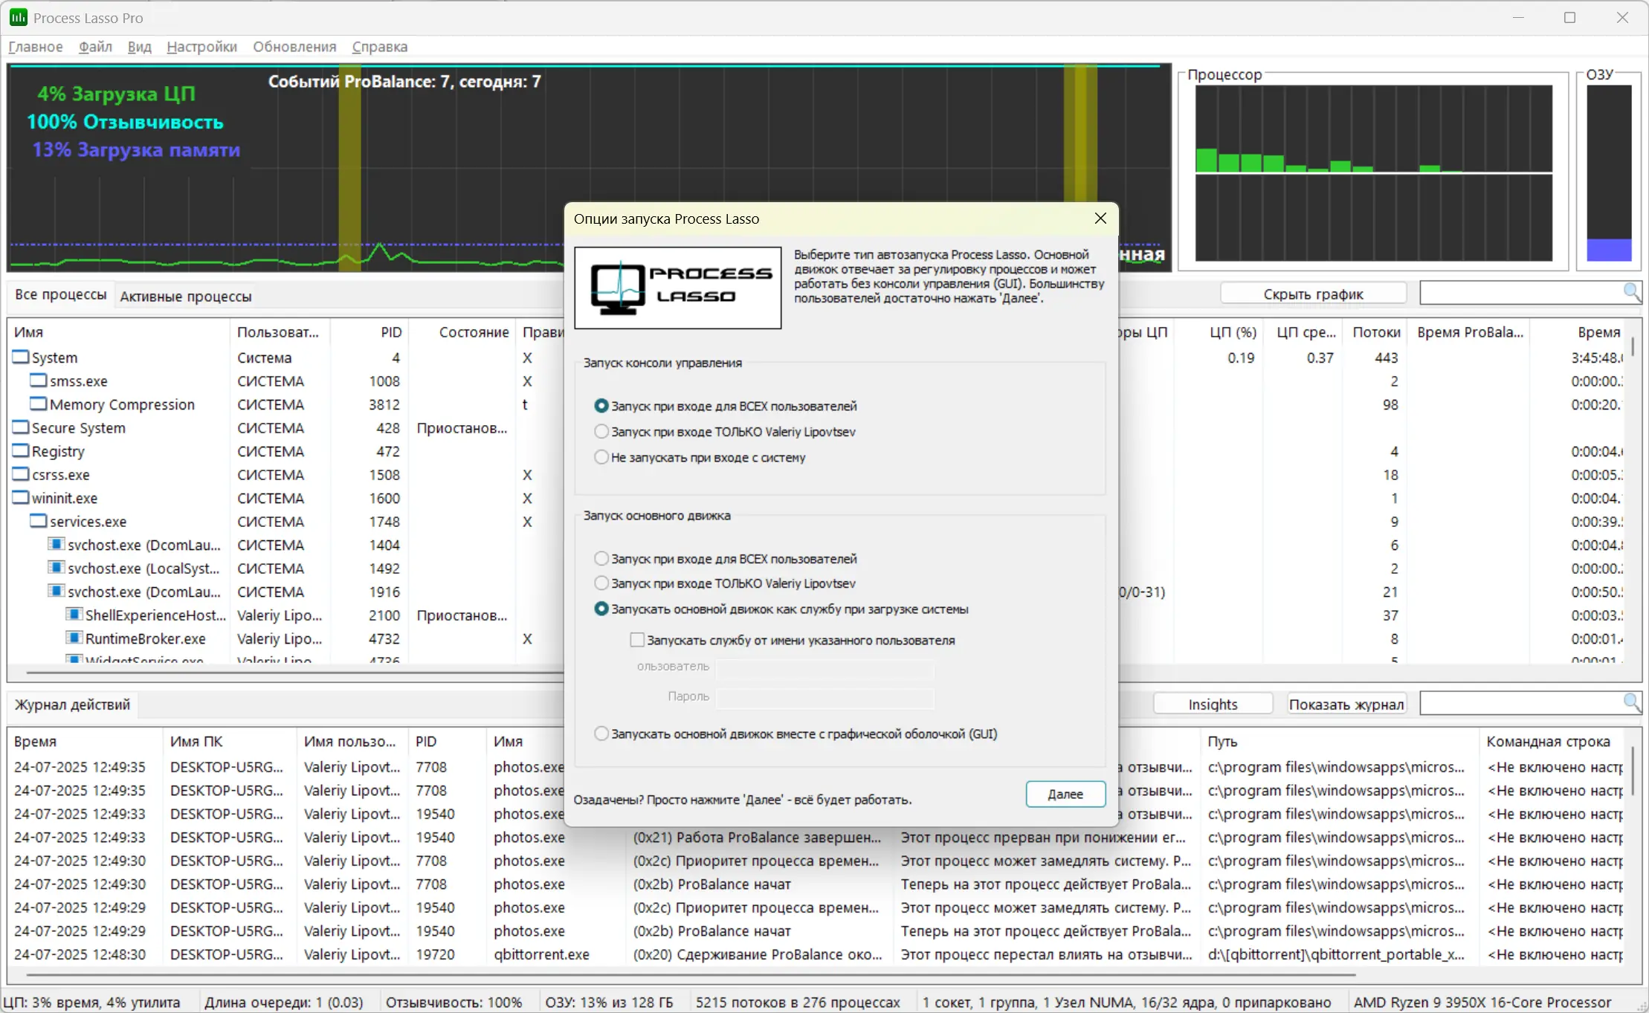Enable run service as specified user checkbox
Viewport: 1649px width, 1013px height.
tap(637, 640)
